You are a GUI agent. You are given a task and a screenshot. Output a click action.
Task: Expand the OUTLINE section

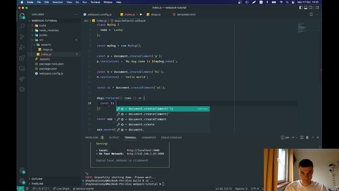click(x=37, y=179)
